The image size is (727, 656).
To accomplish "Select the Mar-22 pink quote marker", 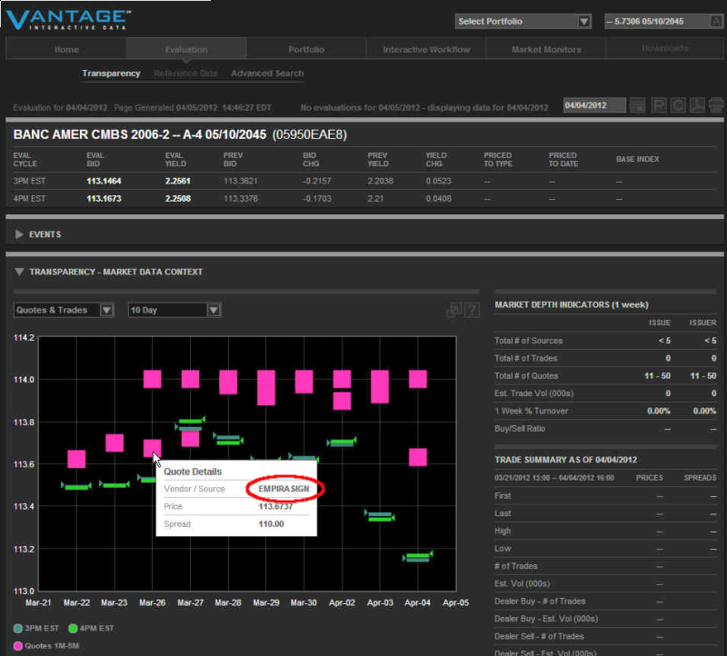I will pyautogui.click(x=76, y=459).
